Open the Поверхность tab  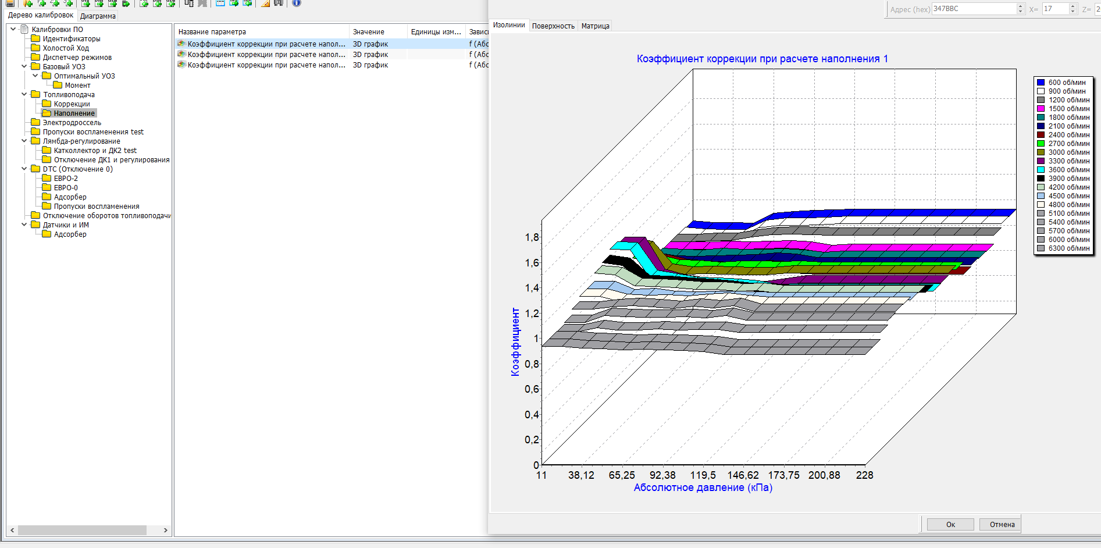coord(553,26)
